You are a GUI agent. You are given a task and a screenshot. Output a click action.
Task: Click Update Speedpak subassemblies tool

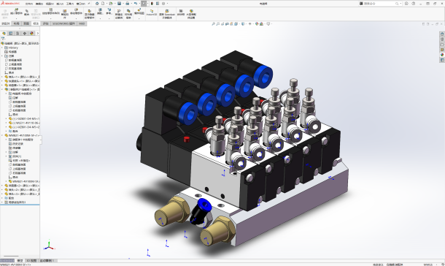pos(167,14)
